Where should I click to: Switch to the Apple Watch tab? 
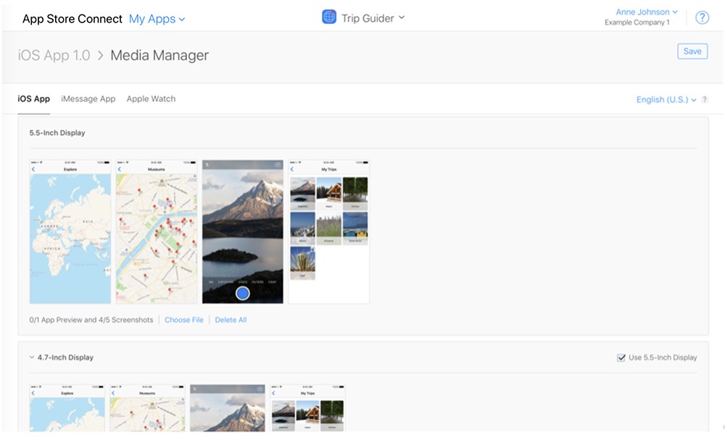pyautogui.click(x=152, y=99)
